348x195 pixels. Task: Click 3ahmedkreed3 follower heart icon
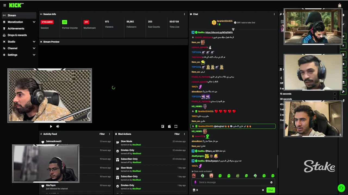43,142
